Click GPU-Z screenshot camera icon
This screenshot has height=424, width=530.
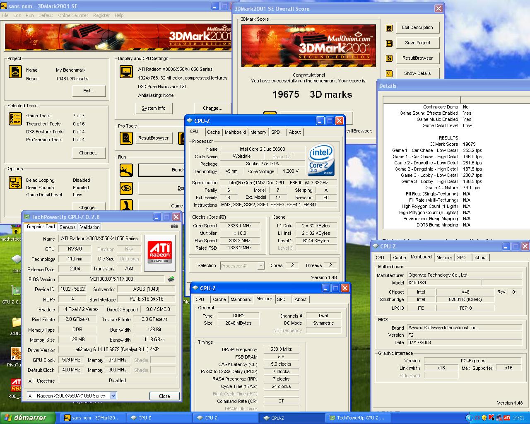[x=174, y=226]
